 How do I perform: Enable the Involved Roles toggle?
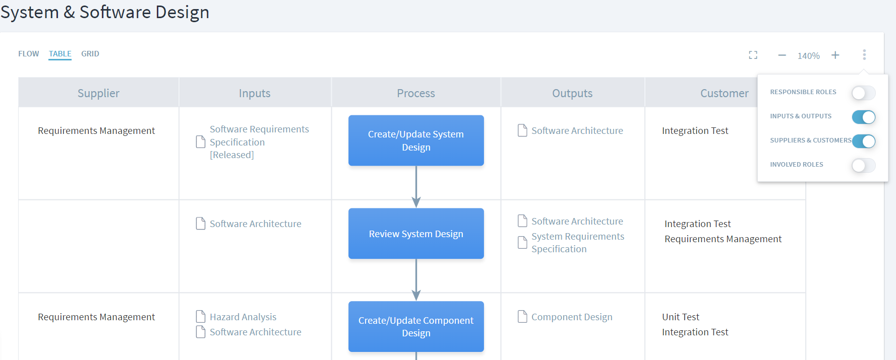[863, 165]
